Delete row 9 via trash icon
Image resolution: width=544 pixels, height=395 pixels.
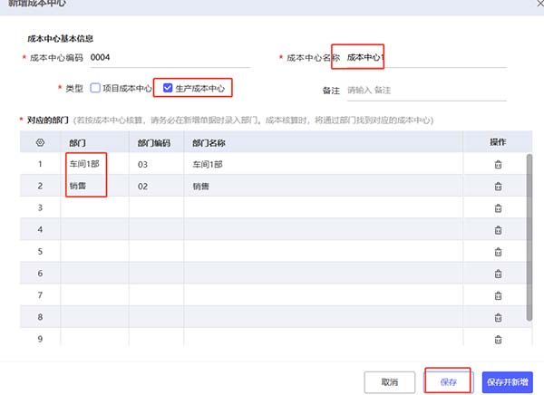(498, 339)
